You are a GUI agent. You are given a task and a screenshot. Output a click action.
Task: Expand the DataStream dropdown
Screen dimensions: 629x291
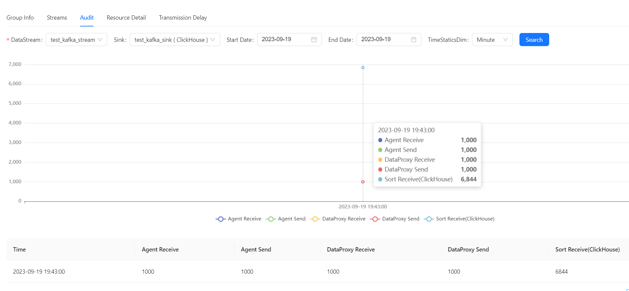pyautogui.click(x=77, y=40)
